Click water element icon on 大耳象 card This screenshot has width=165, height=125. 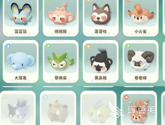[x=8, y=46]
